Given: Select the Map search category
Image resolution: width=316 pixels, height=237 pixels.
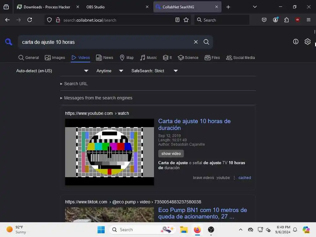Looking at the screenshot, I should coord(127,58).
